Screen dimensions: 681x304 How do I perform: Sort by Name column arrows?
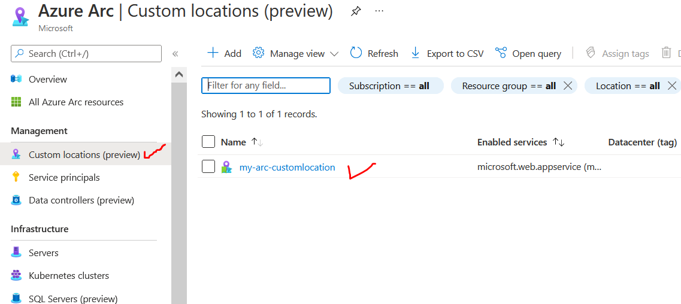tap(257, 142)
